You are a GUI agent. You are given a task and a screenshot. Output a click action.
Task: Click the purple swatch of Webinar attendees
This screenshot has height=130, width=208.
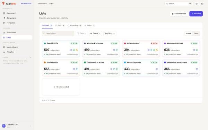click(165, 43)
